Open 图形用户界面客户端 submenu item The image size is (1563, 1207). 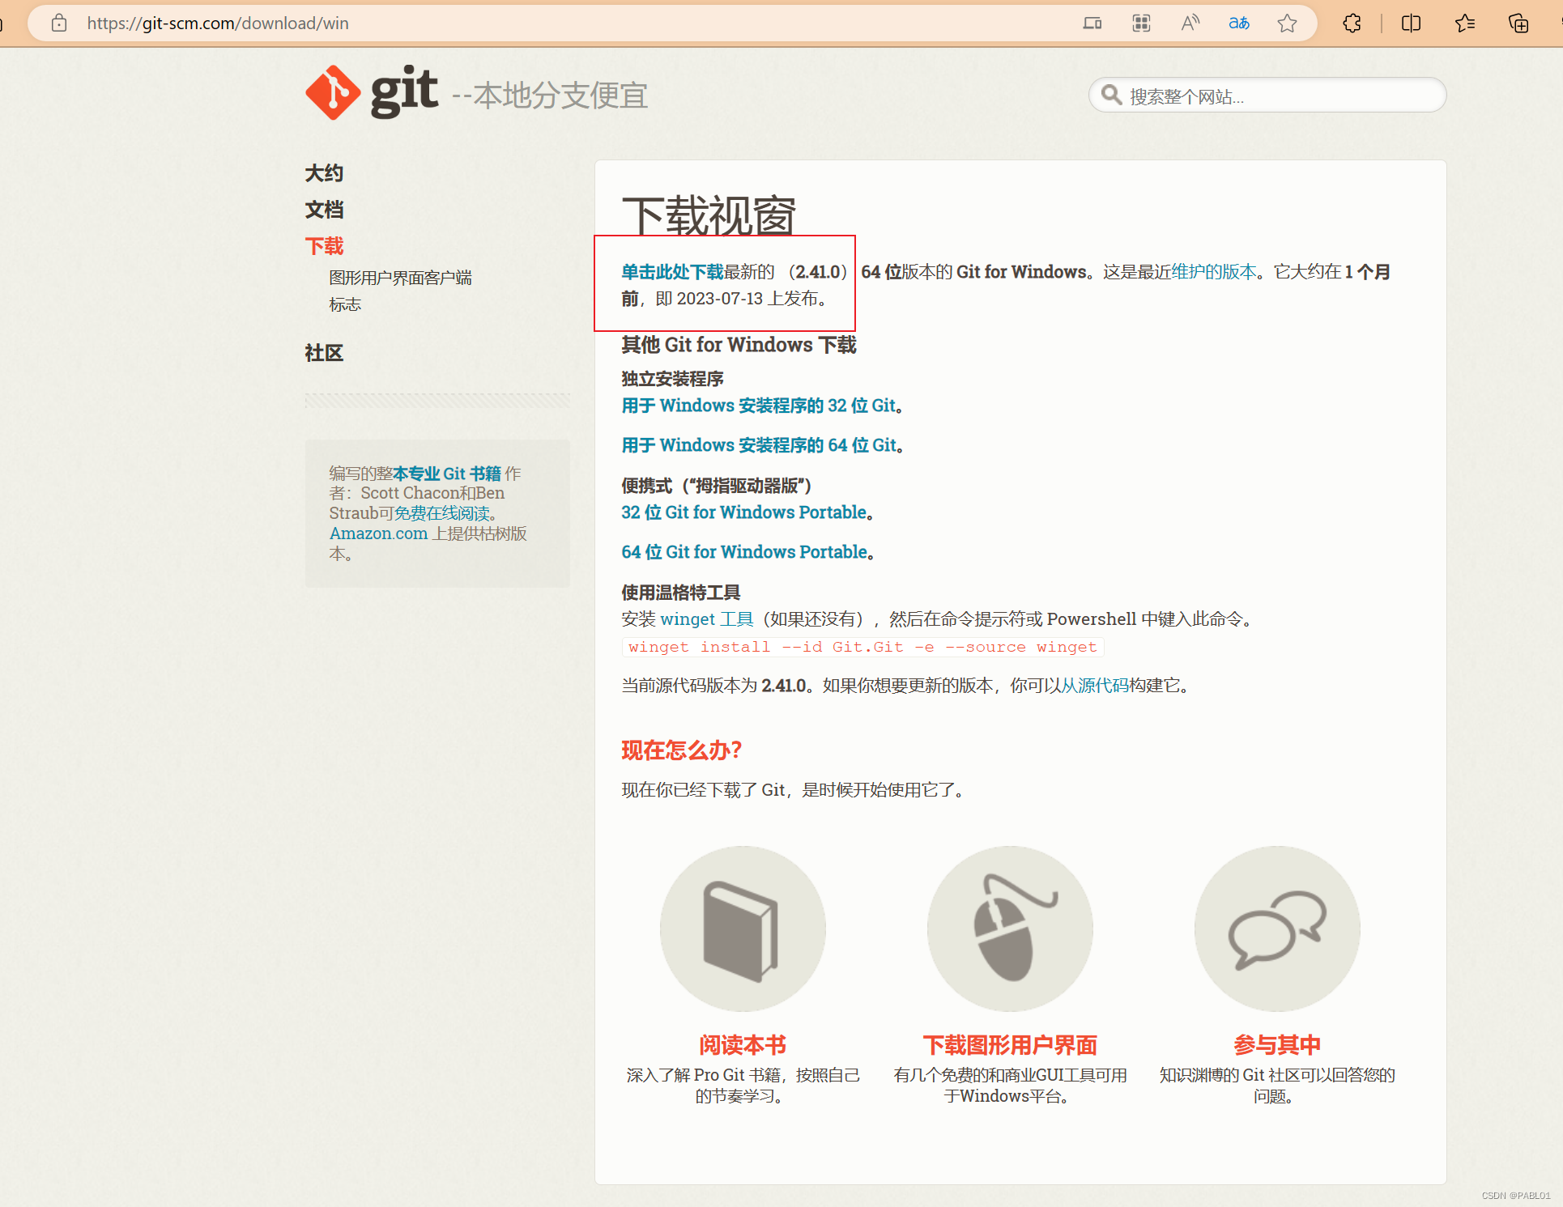400,278
